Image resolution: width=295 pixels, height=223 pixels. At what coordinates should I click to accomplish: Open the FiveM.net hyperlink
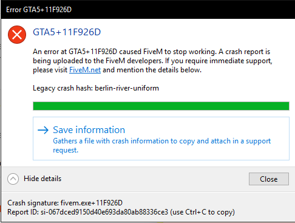(x=85, y=70)
